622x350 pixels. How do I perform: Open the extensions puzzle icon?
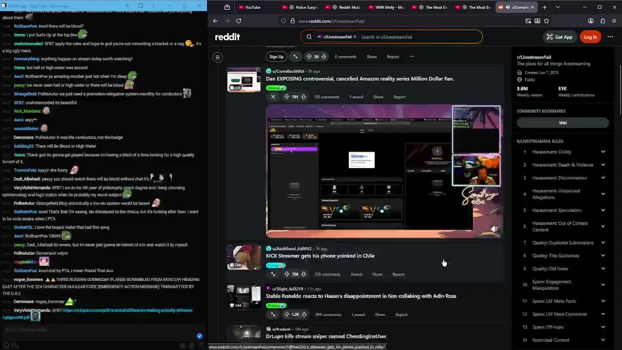[603, 21]
